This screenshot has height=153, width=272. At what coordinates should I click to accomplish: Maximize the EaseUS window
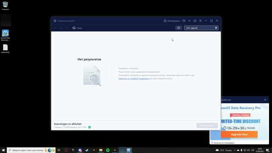point(212,21)
